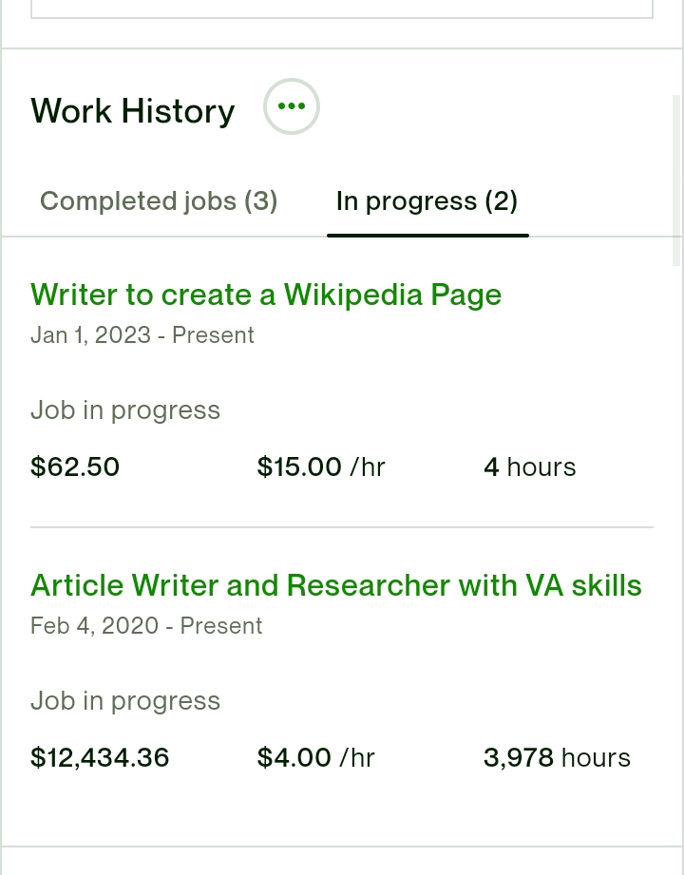The width and height of the screenshot is (684, 875).
Task: Open Article Writer and Researcher with VA skills
Action: click(x=336, y=585)
